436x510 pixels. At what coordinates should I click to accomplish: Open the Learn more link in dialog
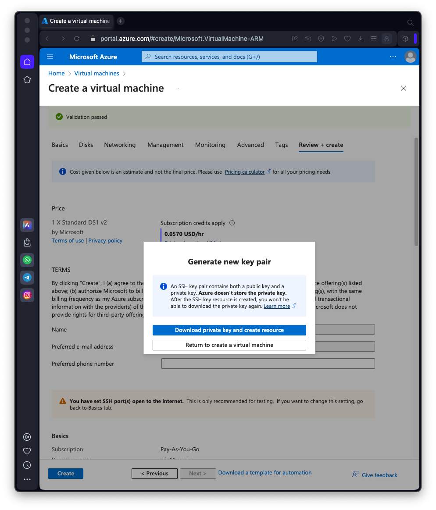(x=277, y=306)
